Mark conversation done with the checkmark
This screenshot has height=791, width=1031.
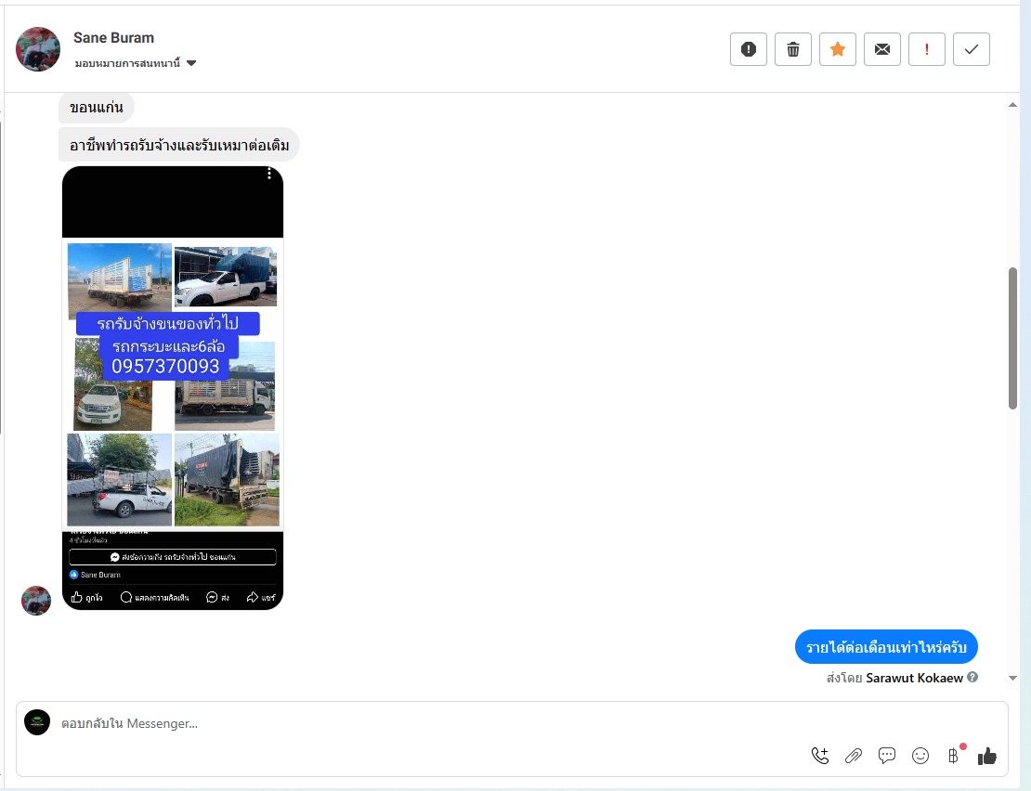tap(972, 49)
